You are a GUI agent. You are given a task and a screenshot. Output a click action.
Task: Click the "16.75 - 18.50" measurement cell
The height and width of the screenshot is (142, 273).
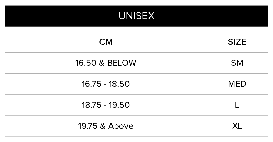[x=106, y=84]
